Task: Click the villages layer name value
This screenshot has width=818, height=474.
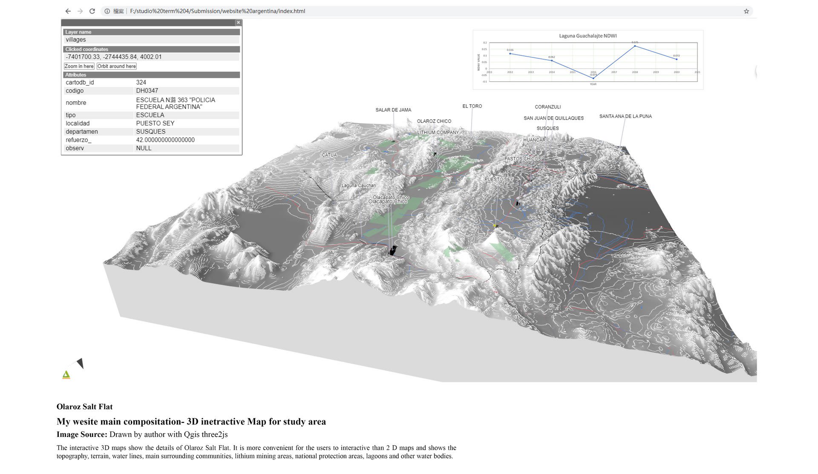Action: coord(76,40)
